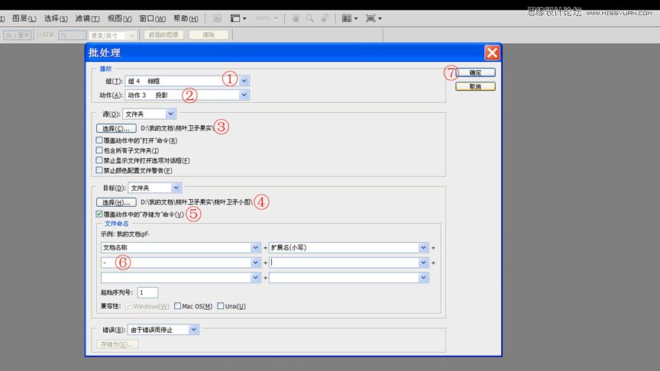Open the 滤镜(T) menu
This screenshot has width=660, height=371.
[x=87, y=18]
